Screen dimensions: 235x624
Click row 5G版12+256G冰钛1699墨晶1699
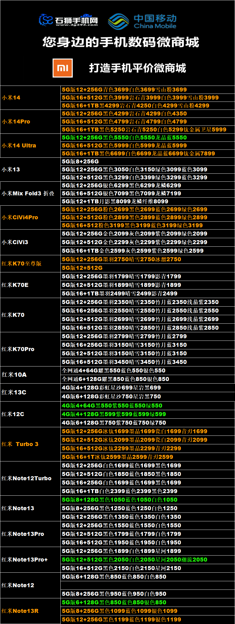(148, 431)
